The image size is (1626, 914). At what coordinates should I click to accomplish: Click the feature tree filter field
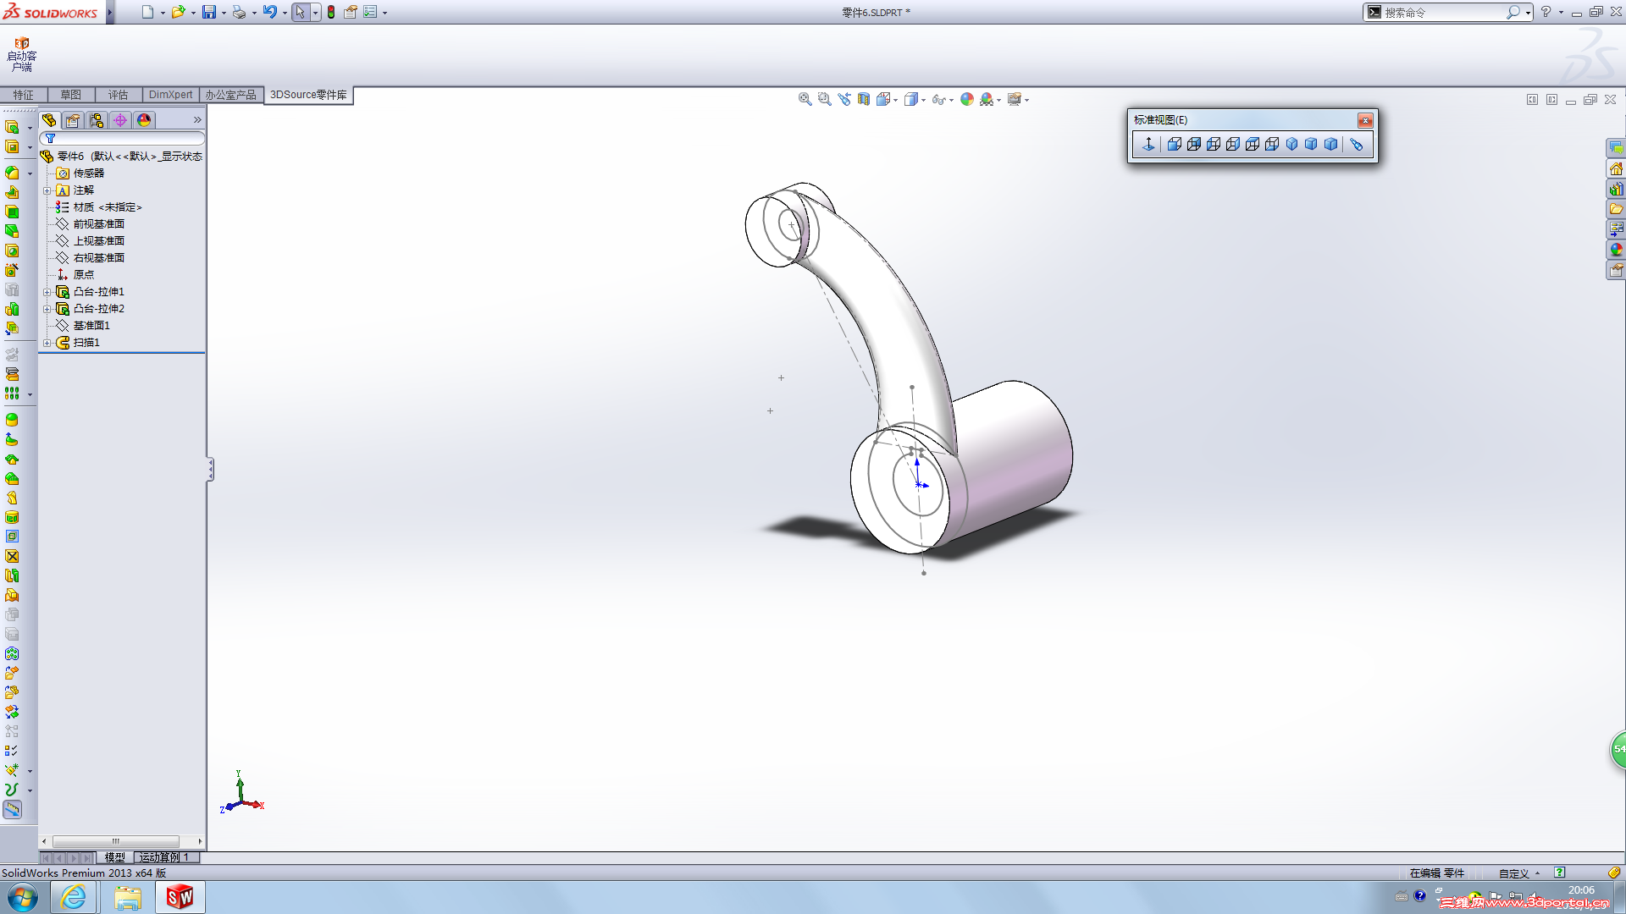[123, 138]
